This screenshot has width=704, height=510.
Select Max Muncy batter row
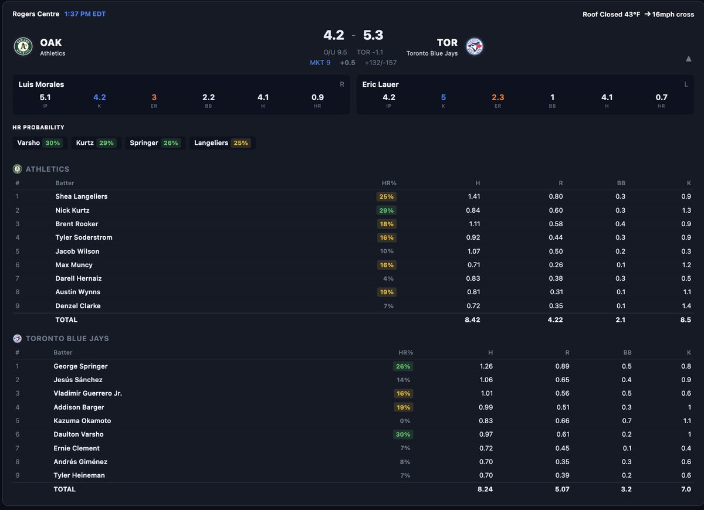click(352, 265)
